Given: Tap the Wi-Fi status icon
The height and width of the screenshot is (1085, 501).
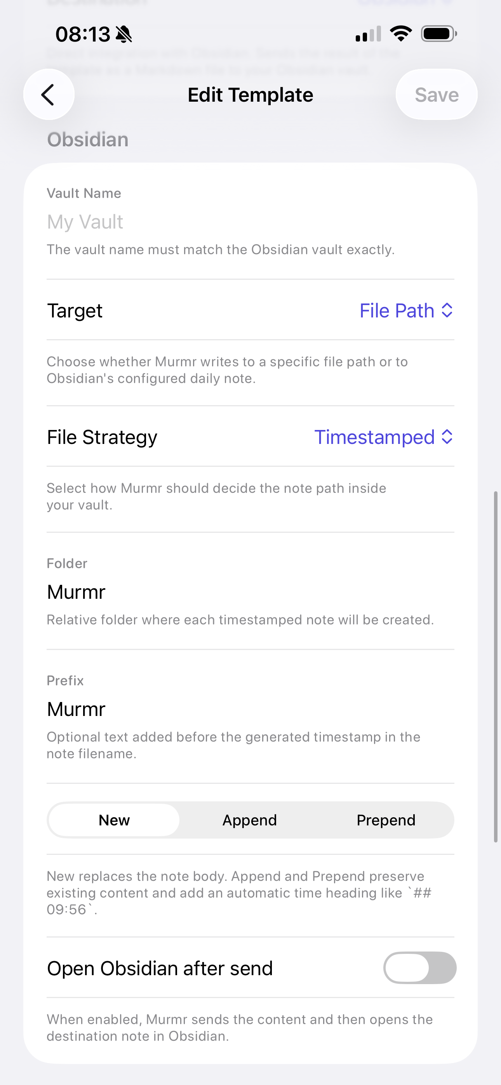Looking at the screenshot, I should pyautogui.click(x=401, y=34).
